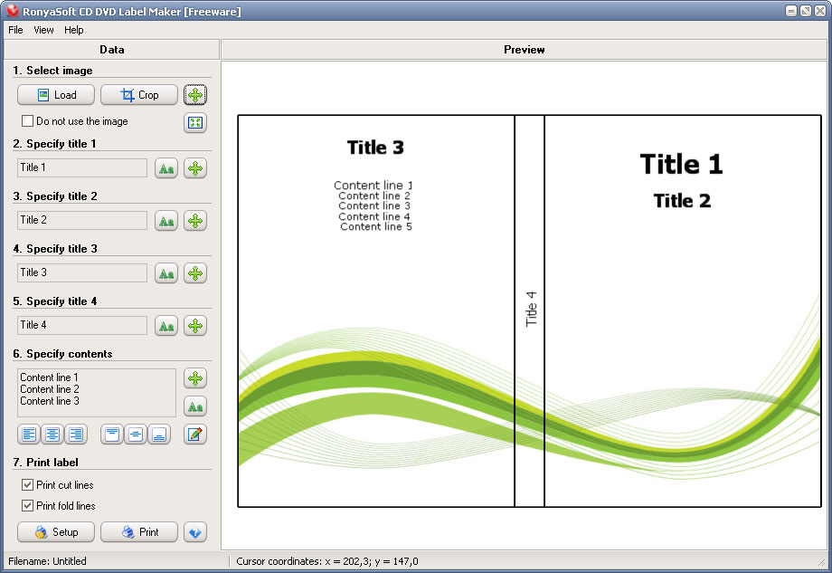Screen dimensions: 832x573
Task: Open the File menu
Action: (x=15, y=30)
